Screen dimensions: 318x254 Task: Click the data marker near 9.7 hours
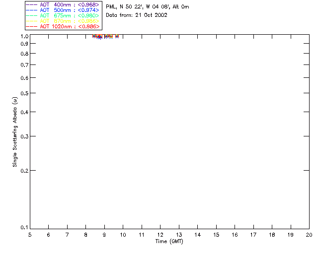point(117,36)
